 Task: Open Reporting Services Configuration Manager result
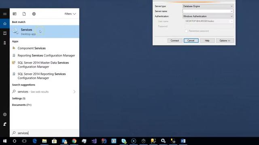45,56
